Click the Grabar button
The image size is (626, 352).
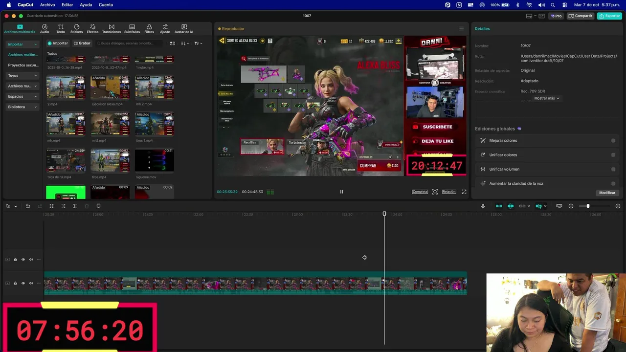pyautogui.click(x=82, y=44)
